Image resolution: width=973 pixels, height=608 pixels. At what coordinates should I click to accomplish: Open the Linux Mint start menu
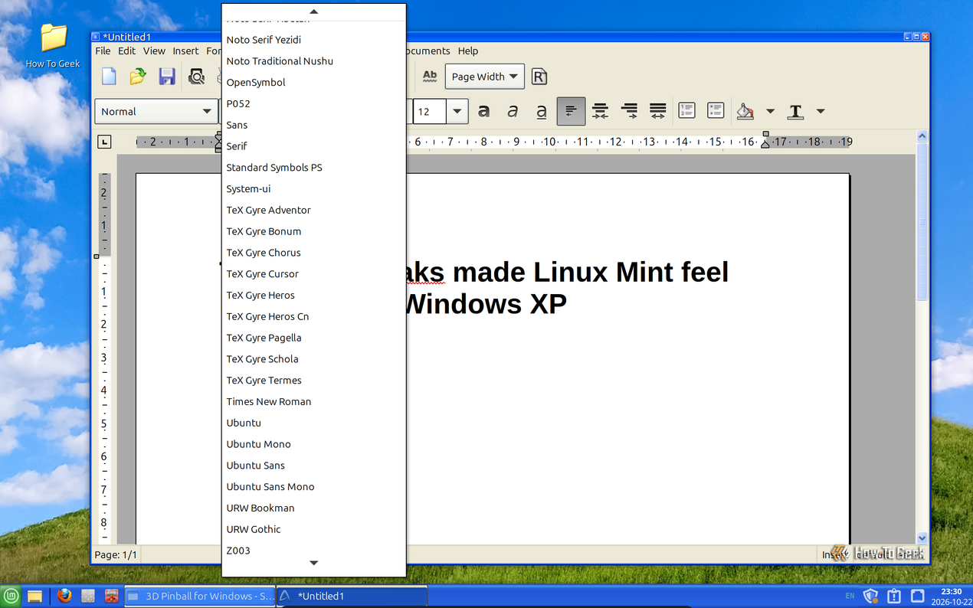[11, 596]
